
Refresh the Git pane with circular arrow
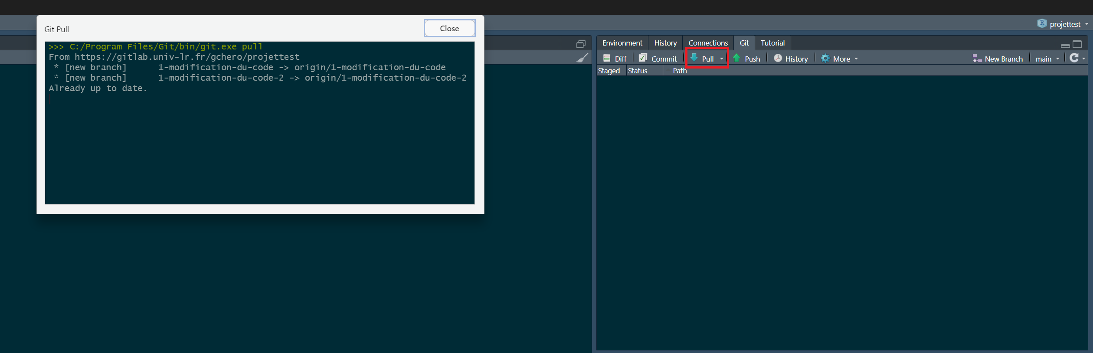[x=1074, y=58]
